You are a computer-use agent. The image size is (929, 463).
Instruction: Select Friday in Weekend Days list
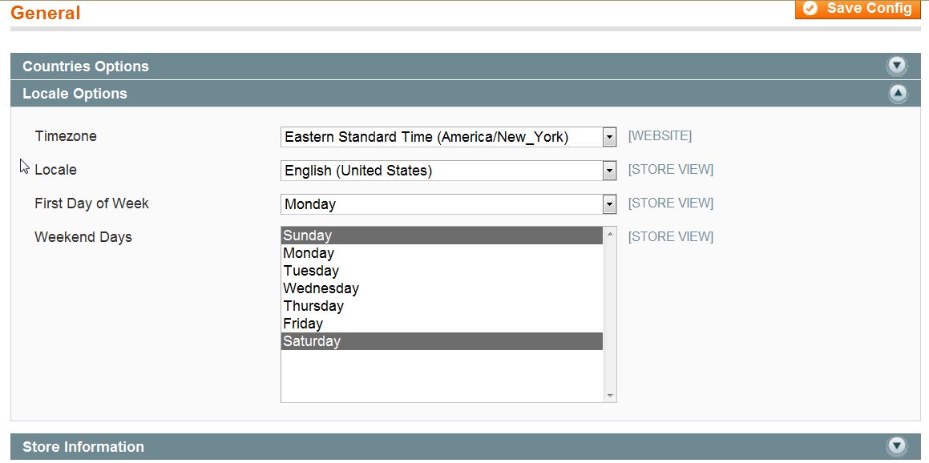coord(303,324)
